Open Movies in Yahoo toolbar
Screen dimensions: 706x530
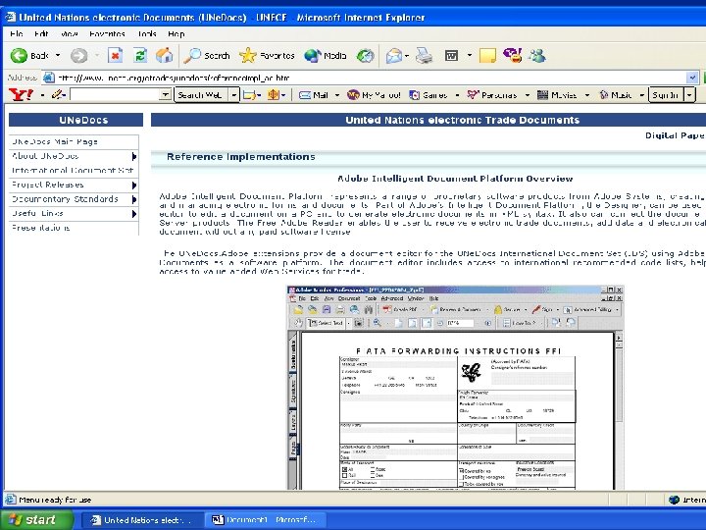557,95
